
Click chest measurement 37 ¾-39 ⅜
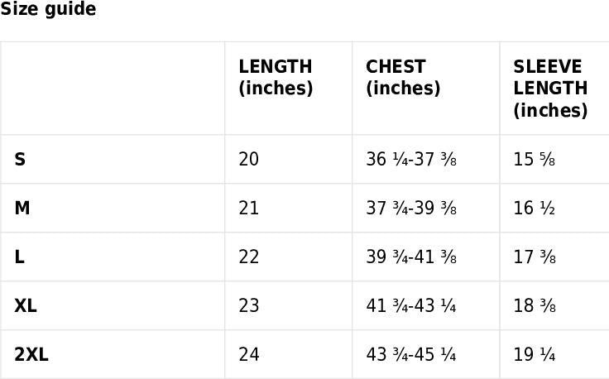(411, 208)
